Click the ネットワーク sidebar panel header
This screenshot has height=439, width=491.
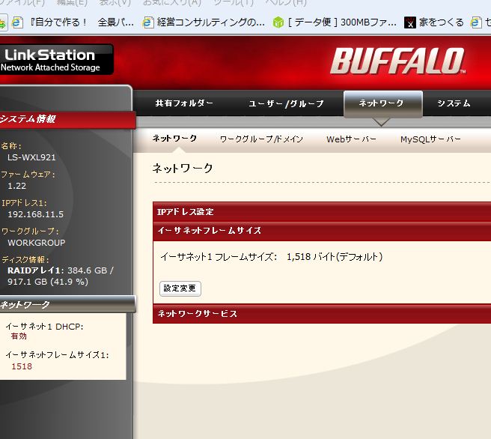(68, 305)
